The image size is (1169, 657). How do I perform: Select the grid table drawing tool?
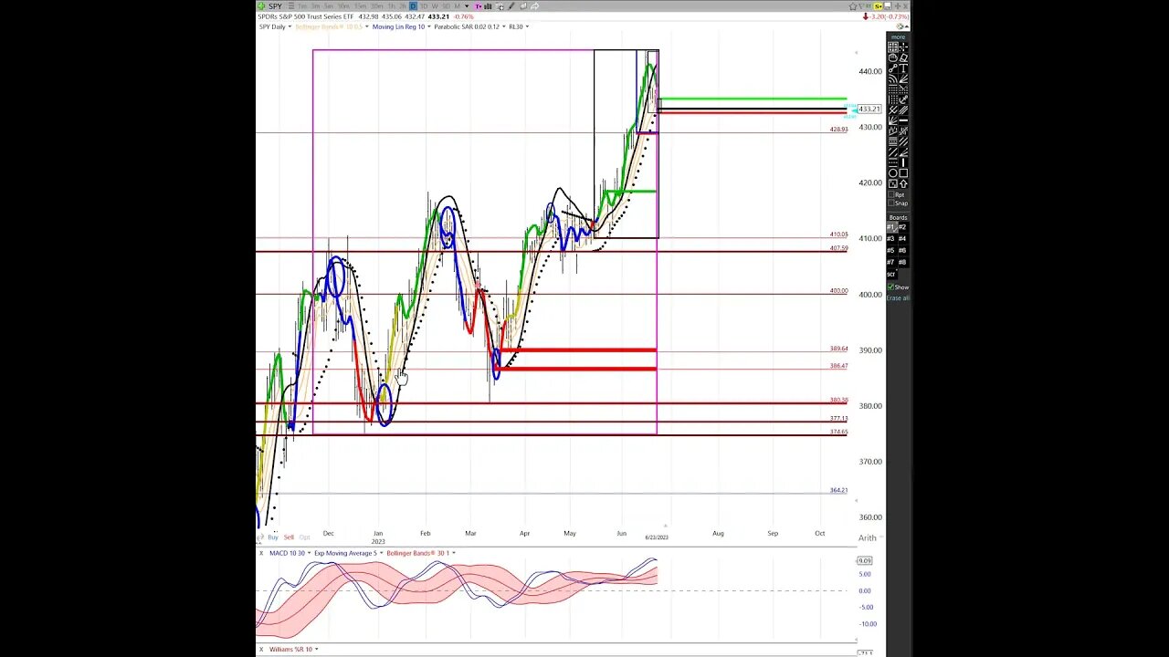point(892,47)
